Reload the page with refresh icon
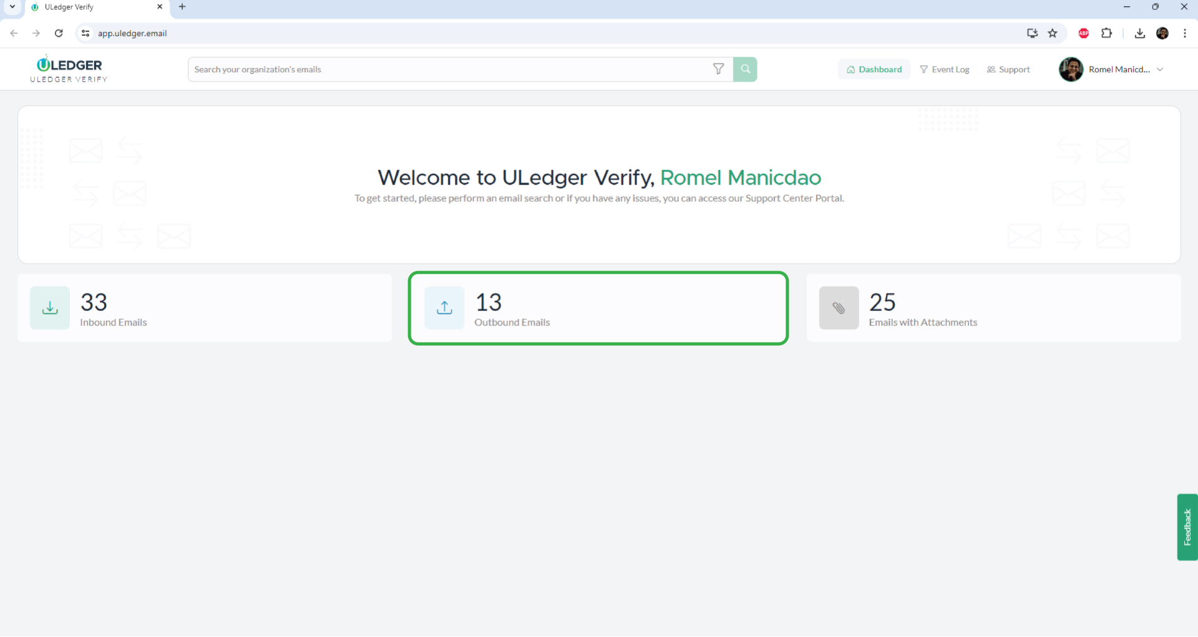This screenshot has height=637, width=1198. point(59,34)
